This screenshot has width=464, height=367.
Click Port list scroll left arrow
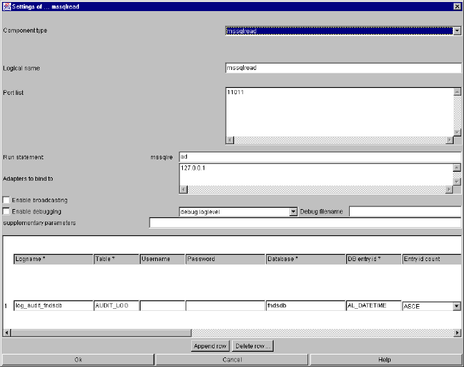230,140
